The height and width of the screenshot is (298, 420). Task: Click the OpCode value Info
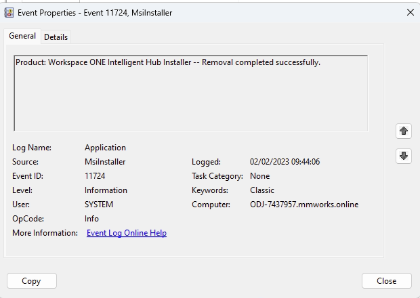[91, 219]
